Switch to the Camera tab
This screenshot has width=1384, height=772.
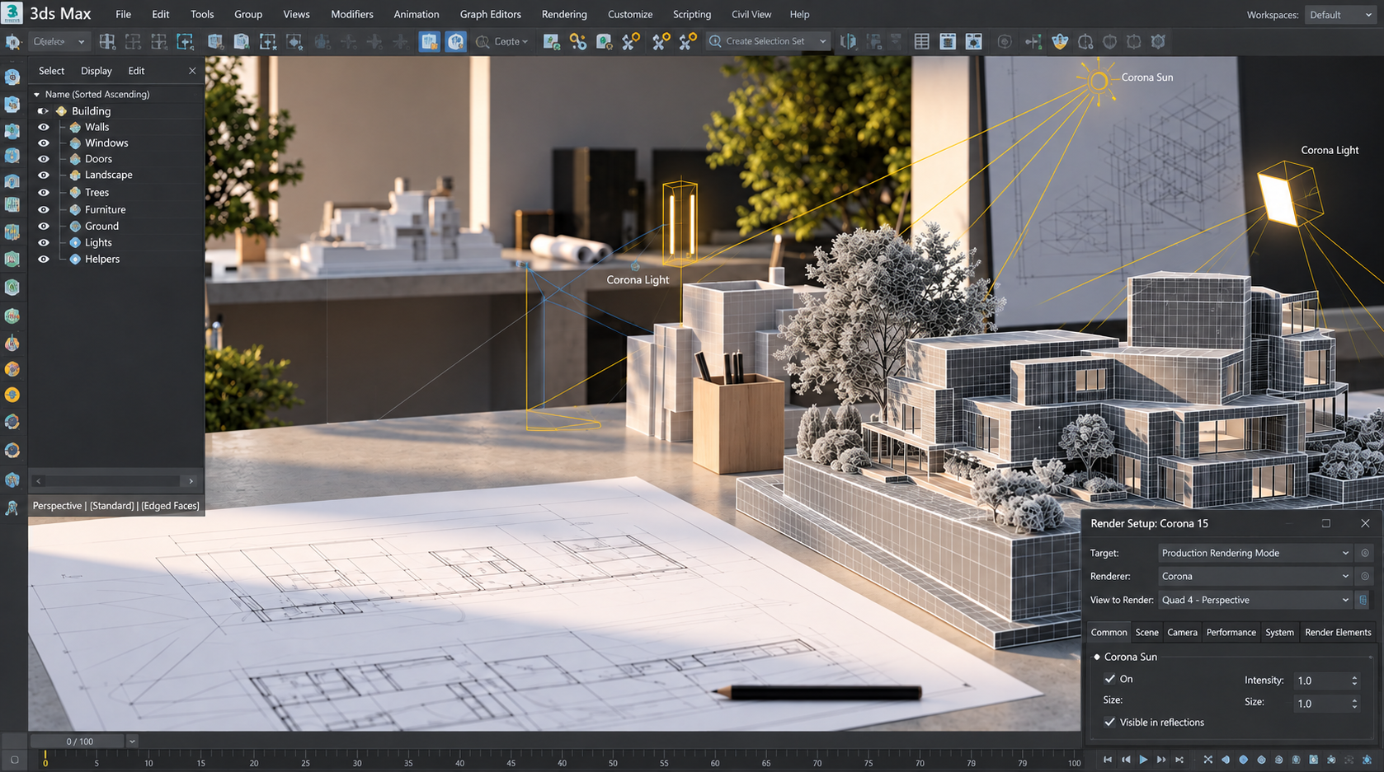(1182, 633)
